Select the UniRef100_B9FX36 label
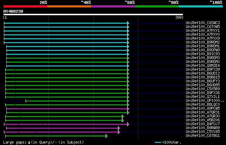Image resolution: width=226 pixels, height=145 pixels. tap(203, 93)
